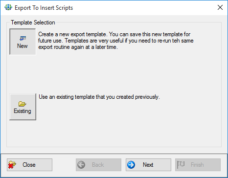The width and height of the screenshot is (228, 178).
Task: Close the Export To Insert Scripts window
Action: click(x=220, y=7)
